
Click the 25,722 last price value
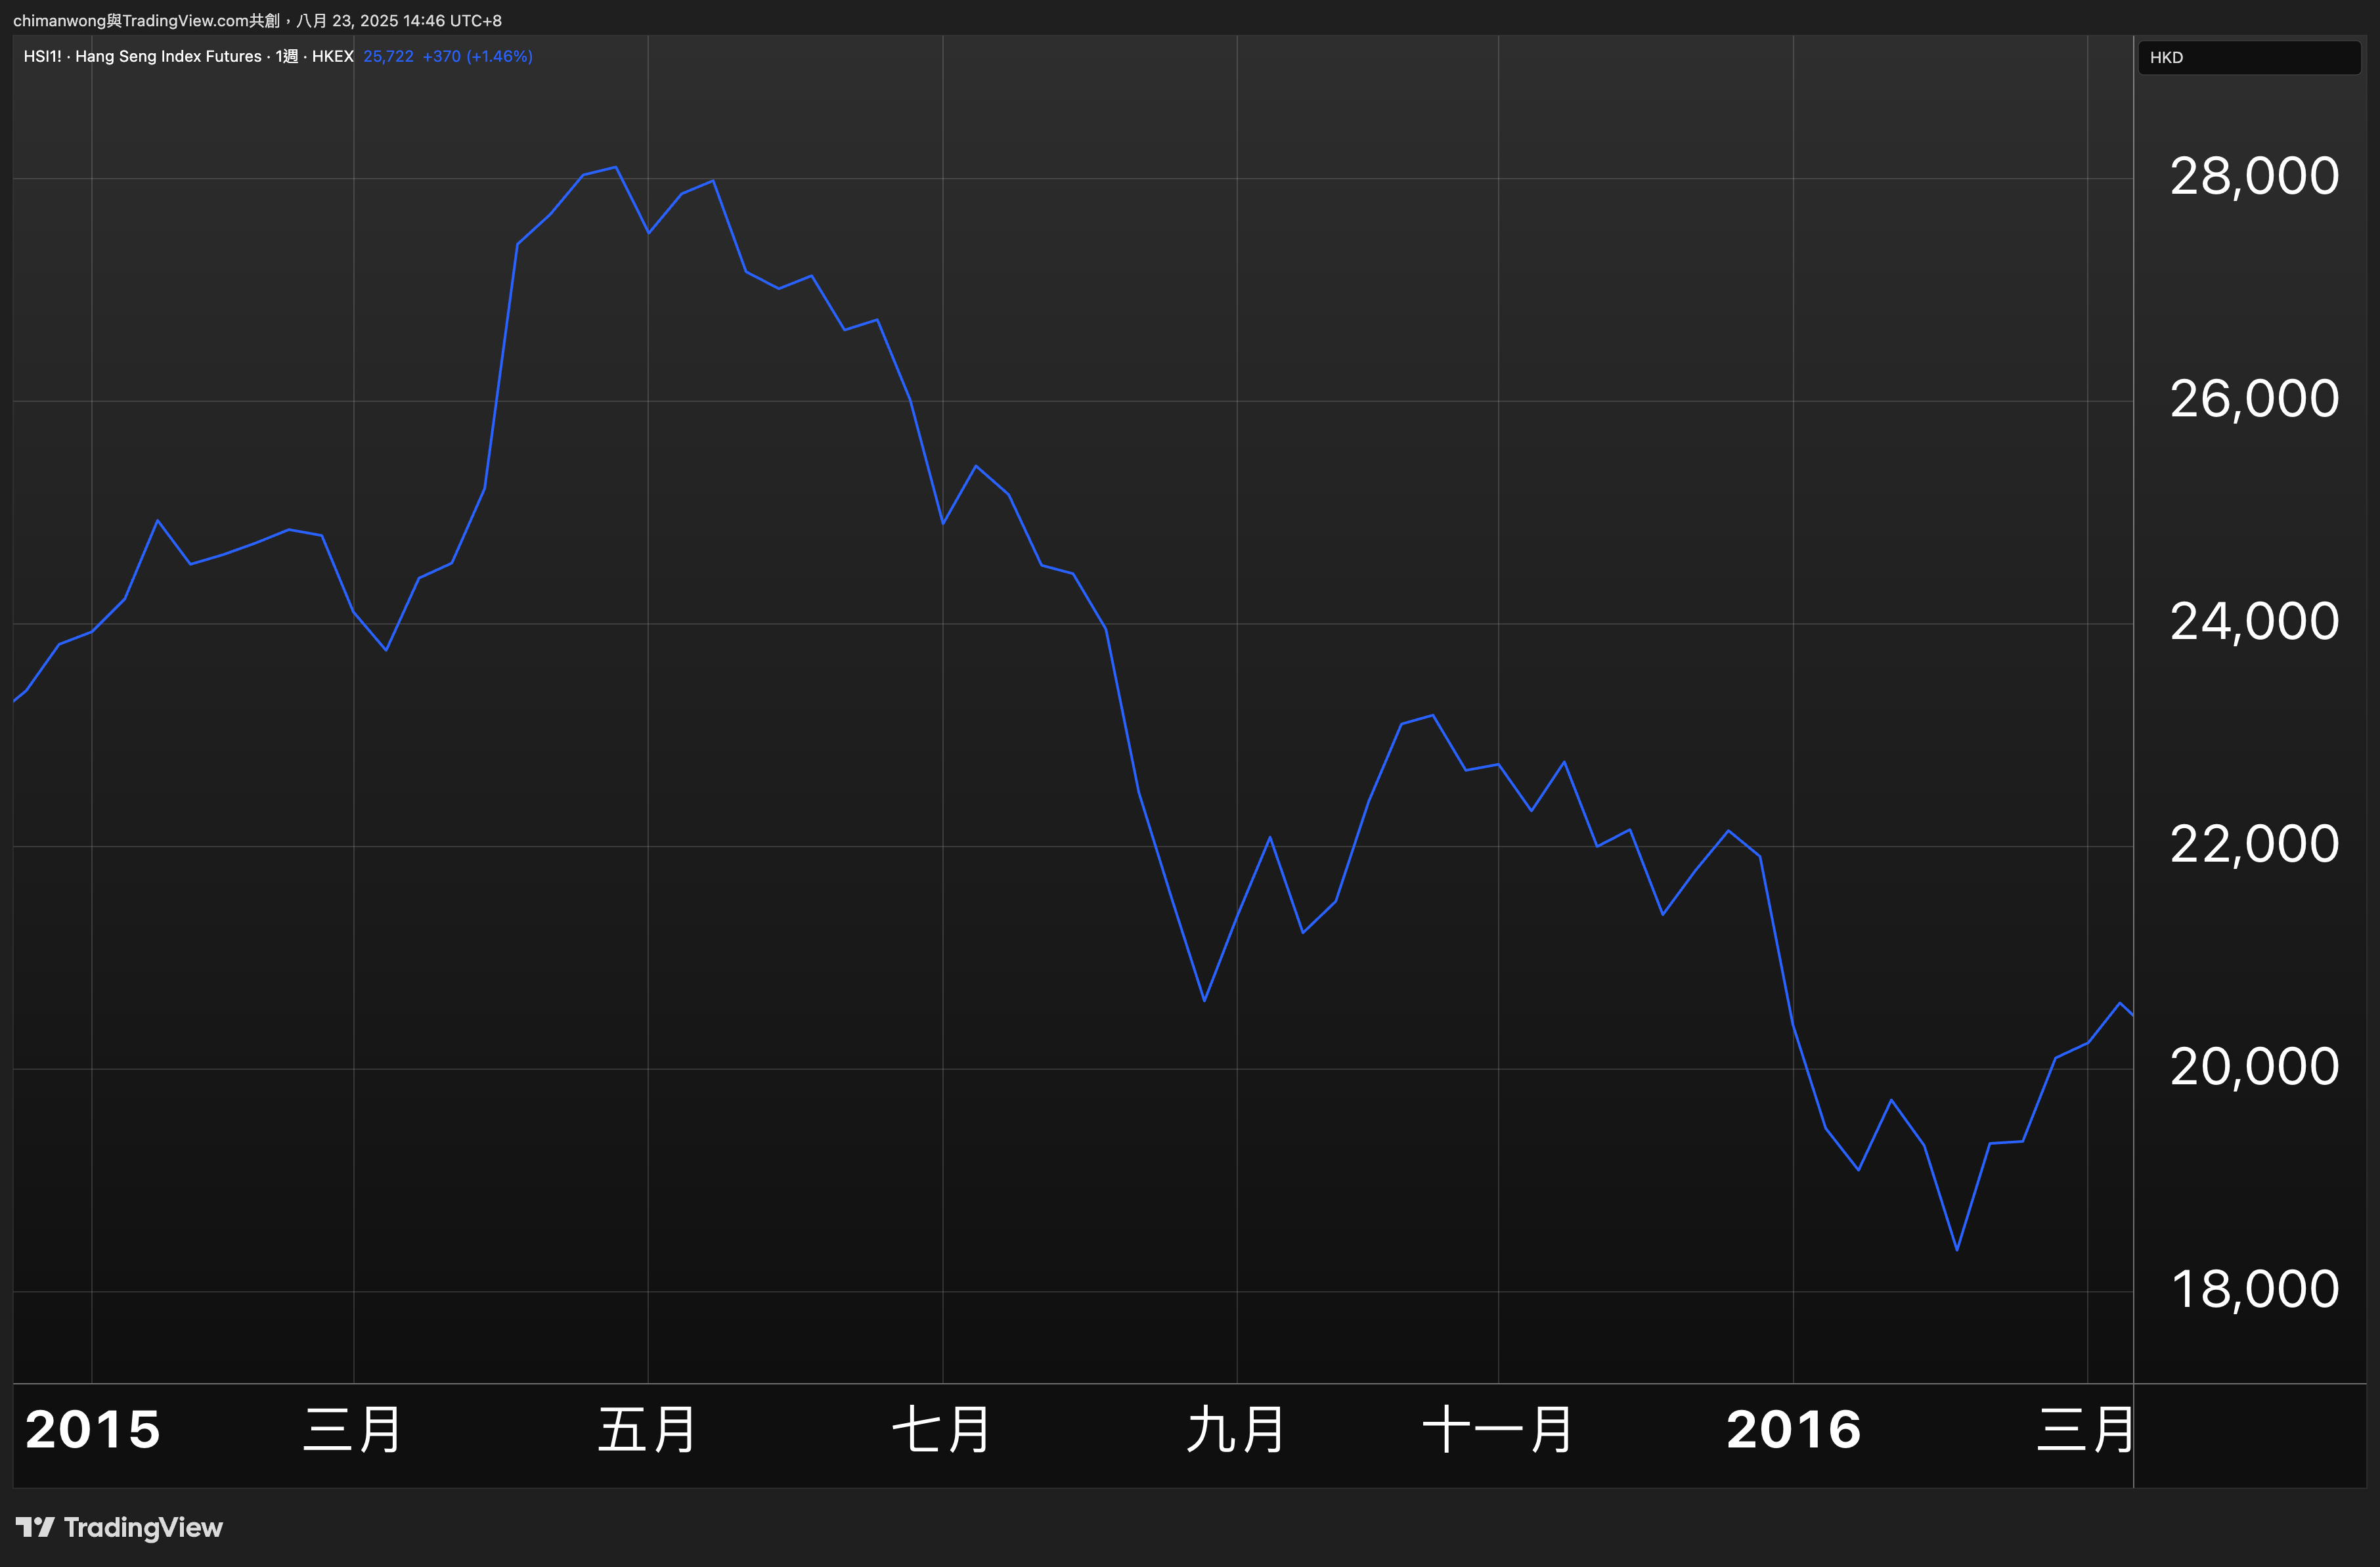(388, 56)
